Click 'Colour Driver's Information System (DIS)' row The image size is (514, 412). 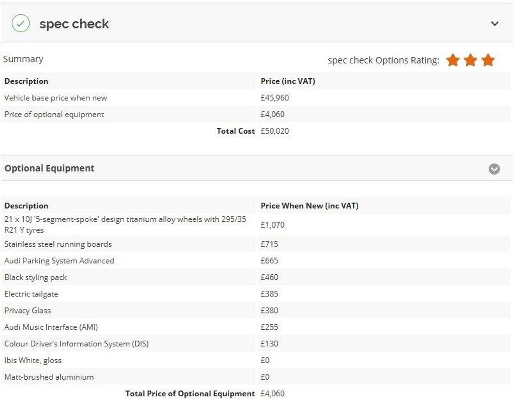(x=256, y=344)
